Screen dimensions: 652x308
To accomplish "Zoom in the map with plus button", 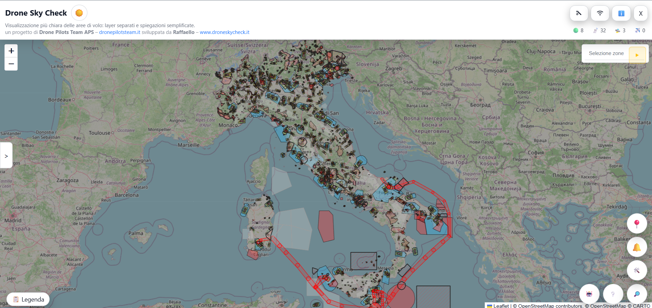I will click(11, 51).
